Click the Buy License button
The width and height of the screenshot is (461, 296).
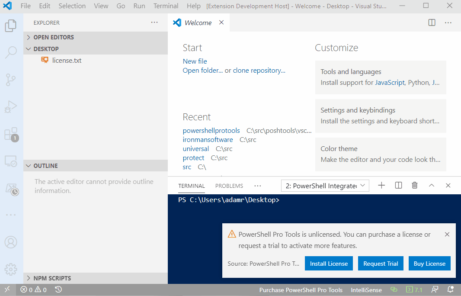point(429,264)
